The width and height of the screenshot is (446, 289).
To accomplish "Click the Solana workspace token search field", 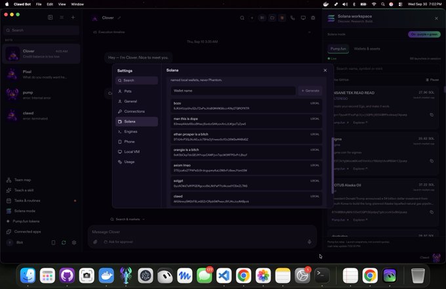I will click(x=386, y=68).
